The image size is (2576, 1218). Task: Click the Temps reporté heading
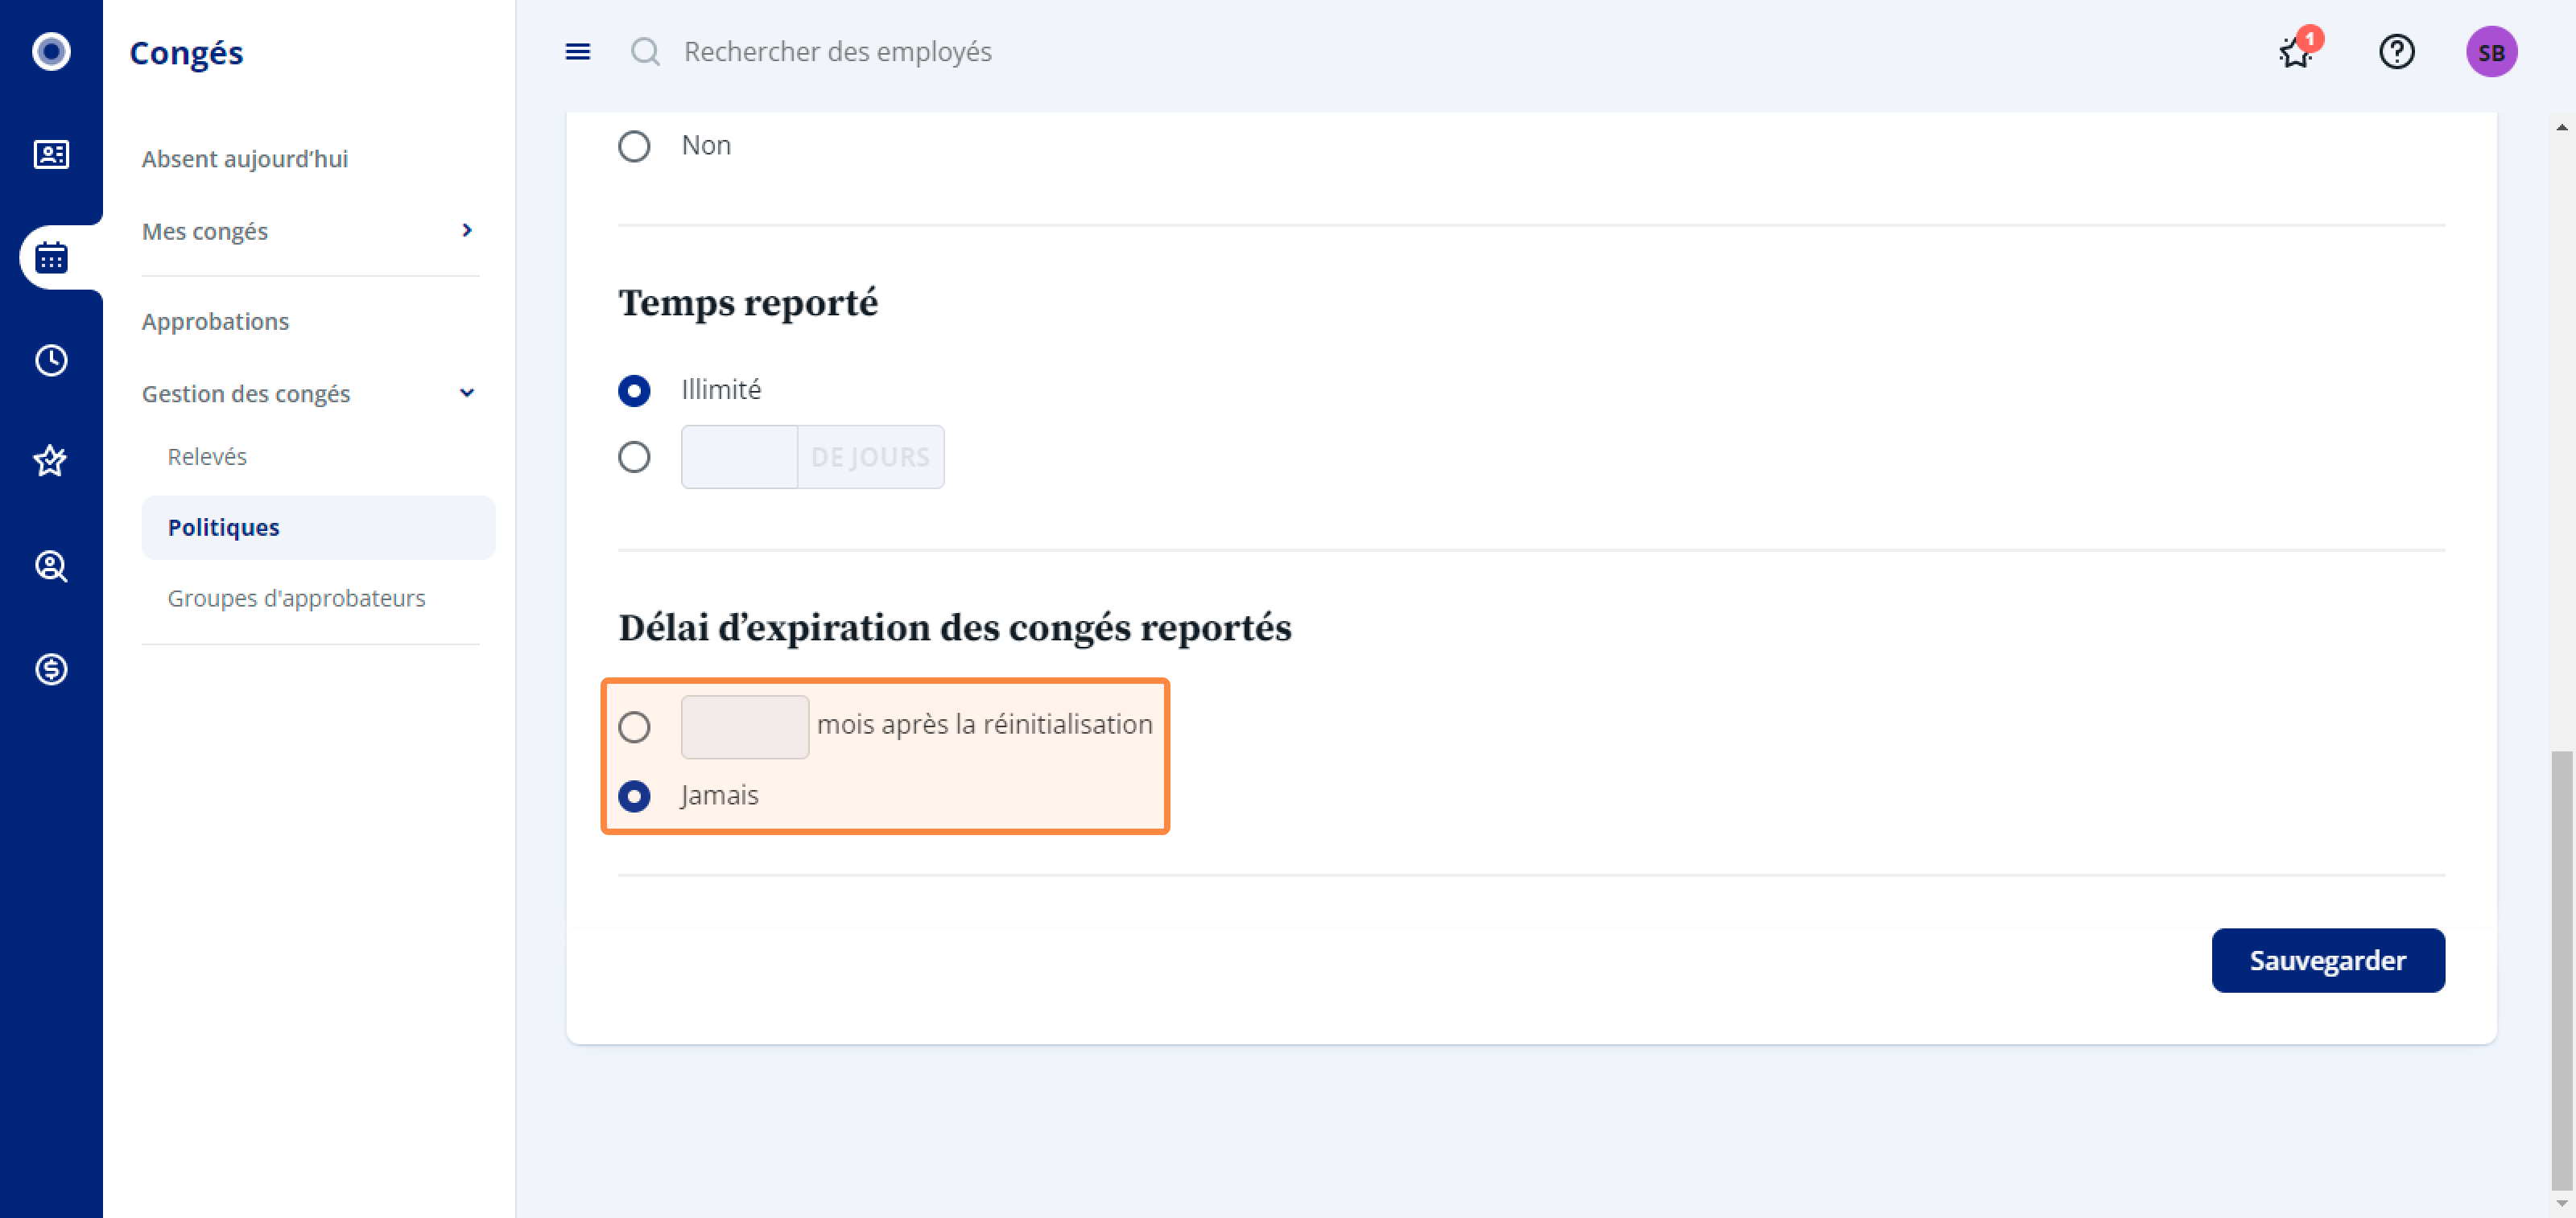coord(748,302)
